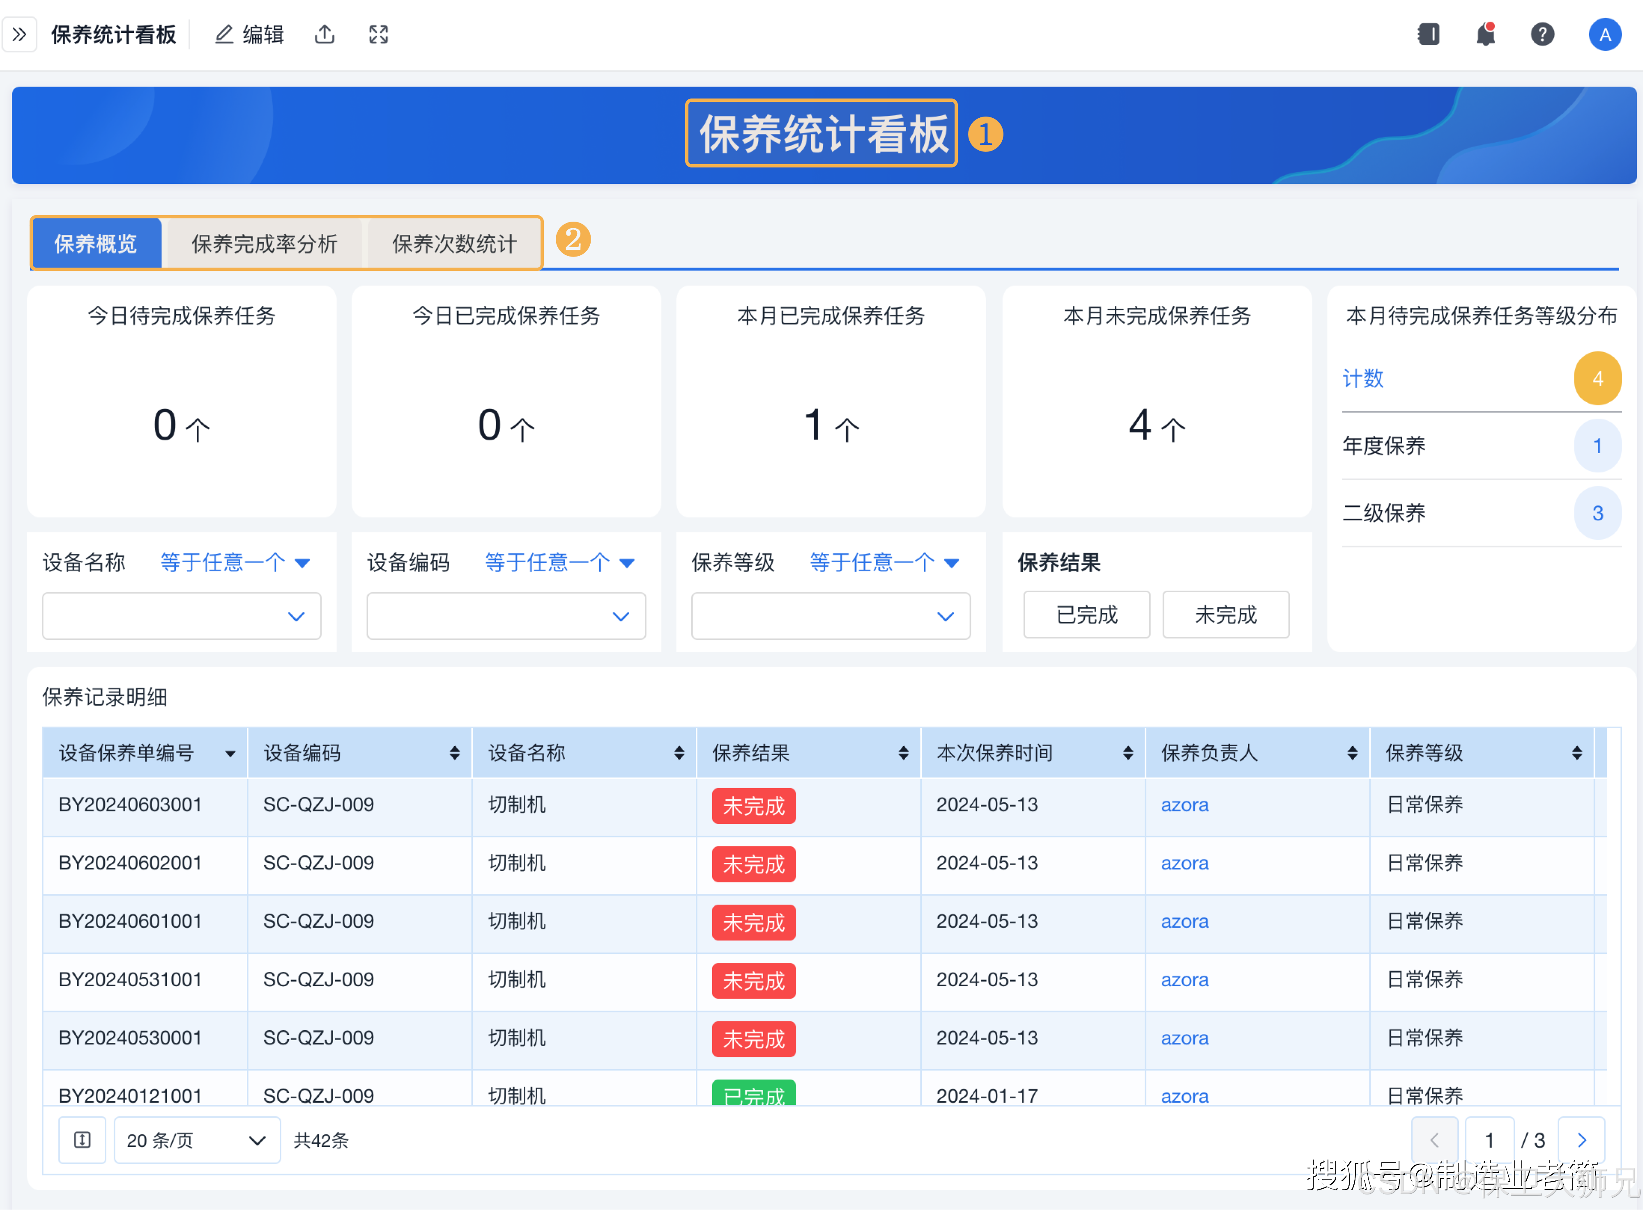Image resolution: width=1643 pixels, height=1210 pixels.
Task: Click the orange count badge 4
Action: (x=1597, y=379)
